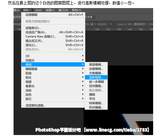This screenshot has width=167, height=136.
Task: Open 液化(L)... liquify filter
Action: (53, 45)
